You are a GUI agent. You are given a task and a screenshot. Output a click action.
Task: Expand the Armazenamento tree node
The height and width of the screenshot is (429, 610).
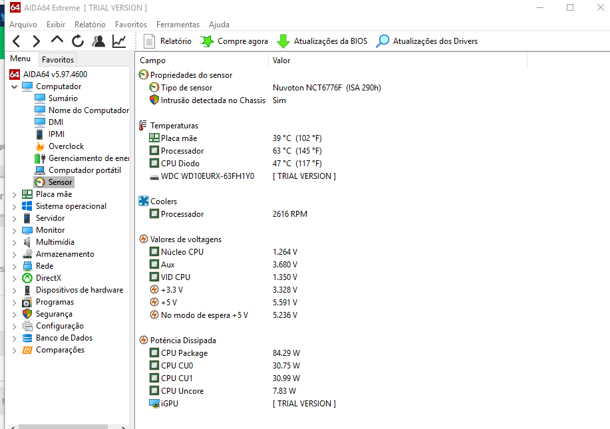[15, 254]
